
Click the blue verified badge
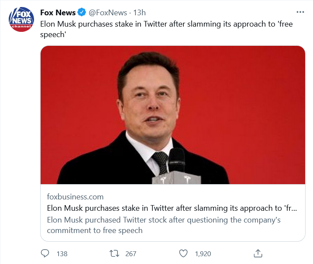click(82, 13)
